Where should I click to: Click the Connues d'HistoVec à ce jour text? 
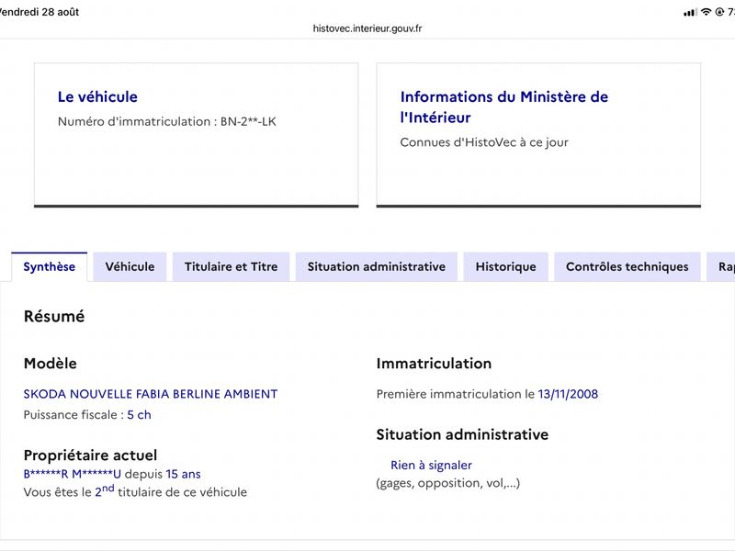(484, 142)
